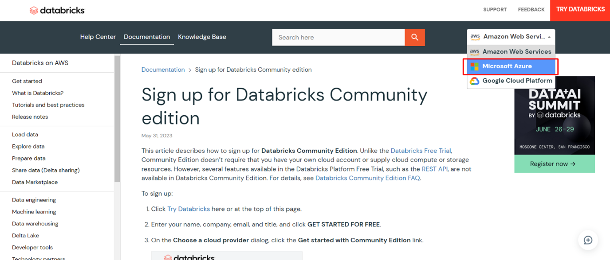
Task: Select Microsoft Azure from the dropdown
Action: [x=507, y=66]
